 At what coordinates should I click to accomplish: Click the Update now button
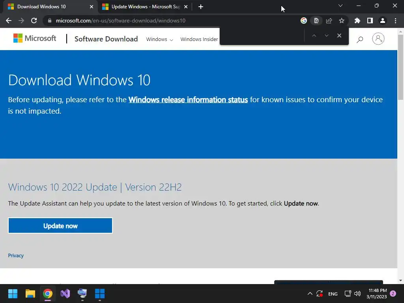tap(60, 226)
